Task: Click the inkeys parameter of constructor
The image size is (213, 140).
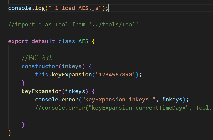Action: [x=72, y=66]
